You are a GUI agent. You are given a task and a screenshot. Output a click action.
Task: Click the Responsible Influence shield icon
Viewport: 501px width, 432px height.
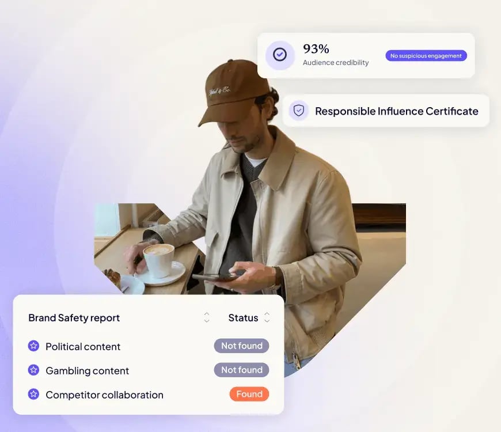click(x=299, y=111)
